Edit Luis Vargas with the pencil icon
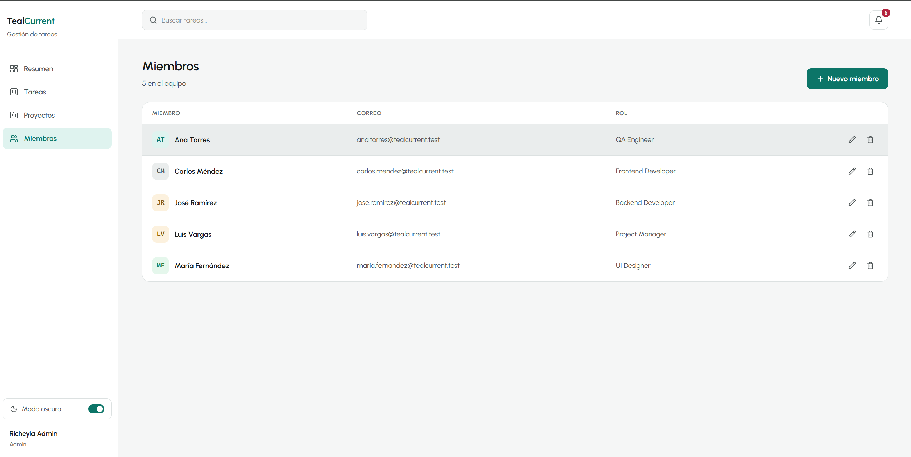 [852, 234]
